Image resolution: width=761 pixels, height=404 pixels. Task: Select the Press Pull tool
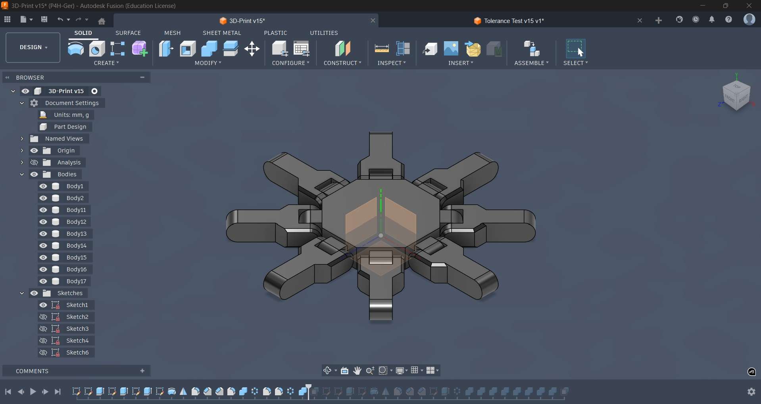click(166, 49)
